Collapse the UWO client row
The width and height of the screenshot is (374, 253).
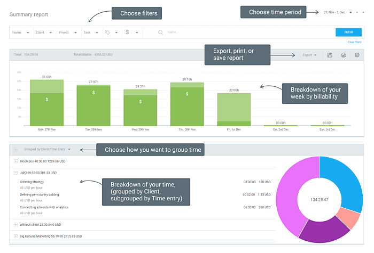[x=15, y=173]
